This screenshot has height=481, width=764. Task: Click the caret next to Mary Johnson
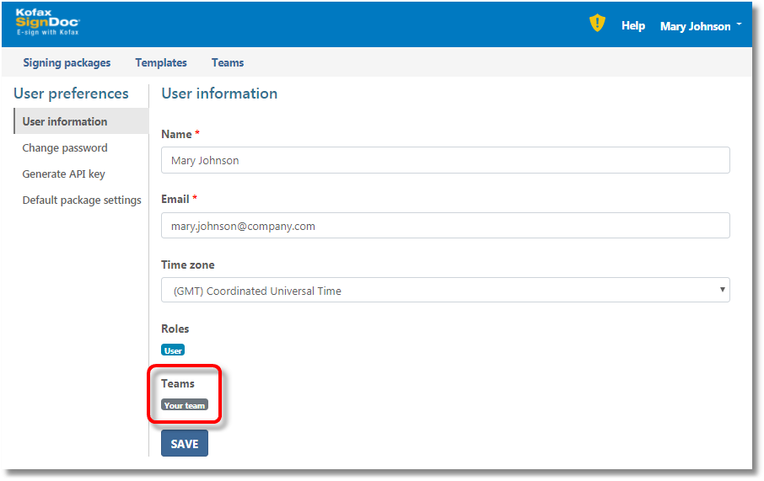pos(739,24)
